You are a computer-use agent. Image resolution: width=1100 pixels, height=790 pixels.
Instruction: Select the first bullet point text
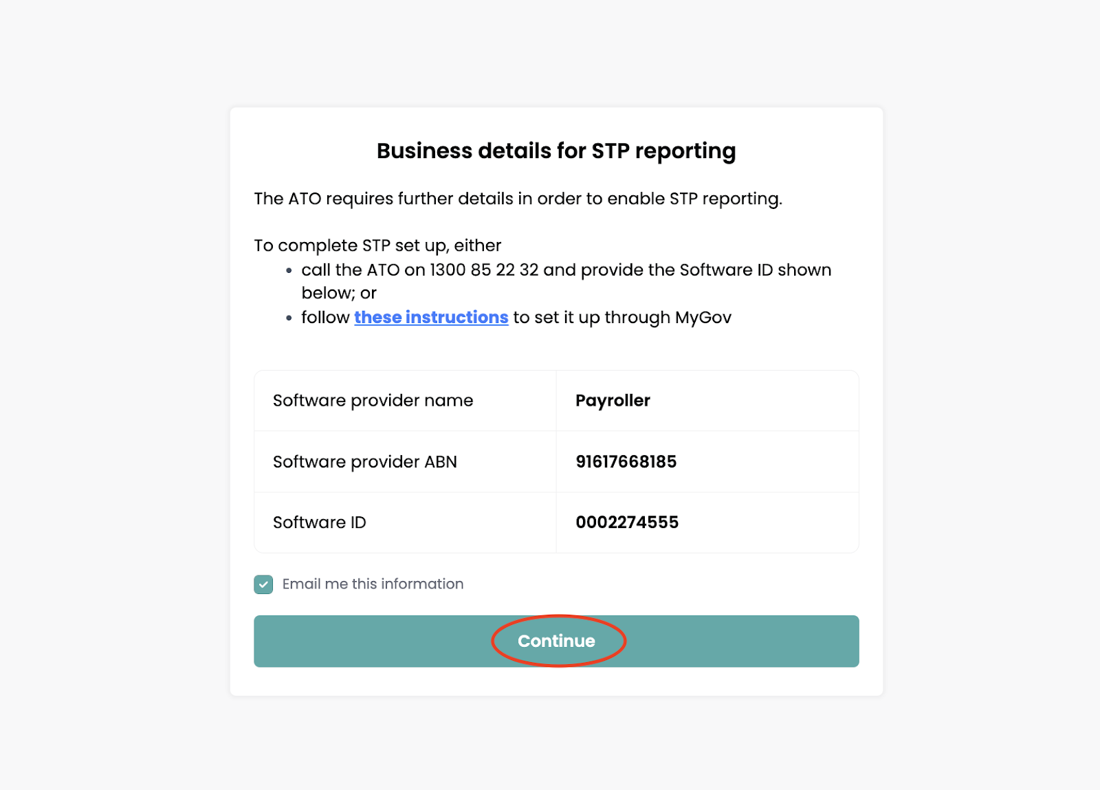(566, 270)
